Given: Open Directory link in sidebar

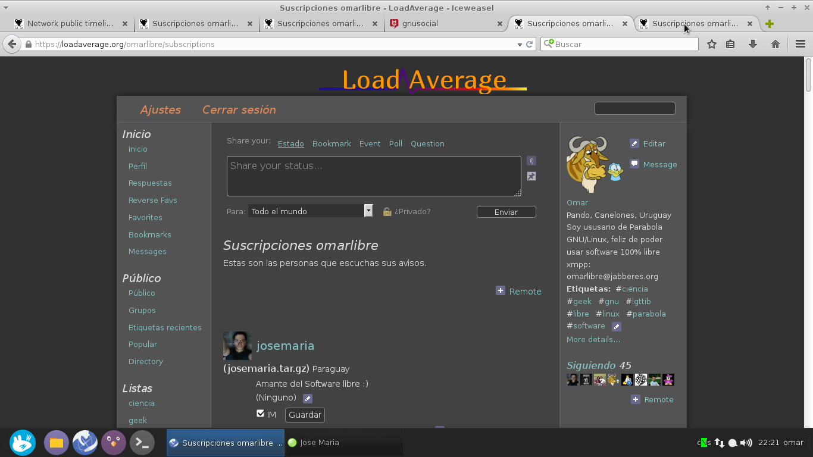Looking at the screenshot, I should [146, 361].
